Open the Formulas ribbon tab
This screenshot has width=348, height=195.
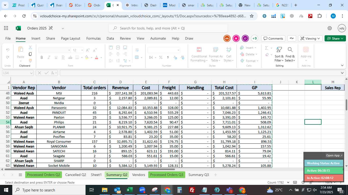click(x=93, y=38)
